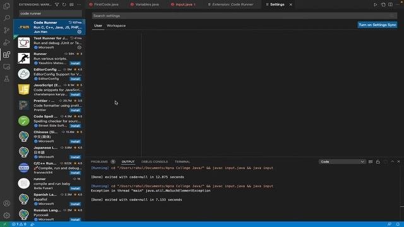Open Settings JSON icon in title bar
This screenshot has width=404, height=227.
(x=383, y=4)
